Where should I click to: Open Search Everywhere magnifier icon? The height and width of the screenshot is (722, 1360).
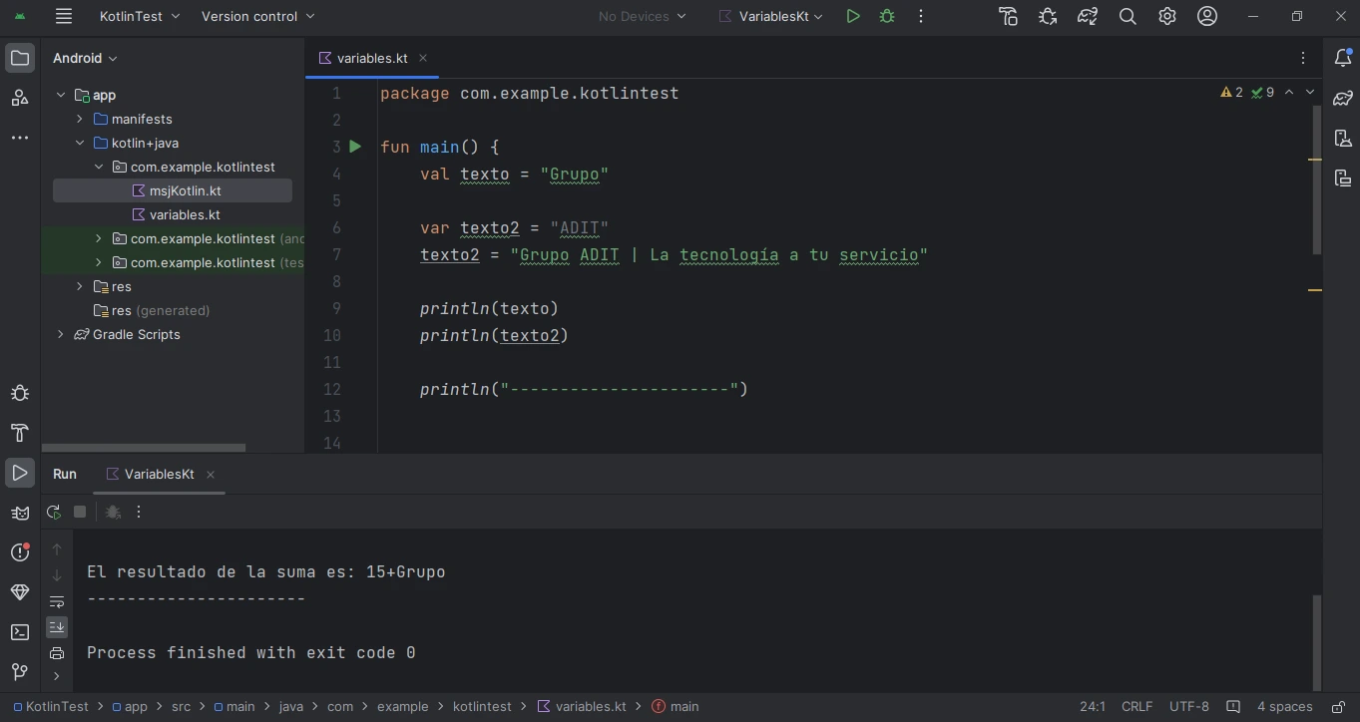pos(1128,16)
